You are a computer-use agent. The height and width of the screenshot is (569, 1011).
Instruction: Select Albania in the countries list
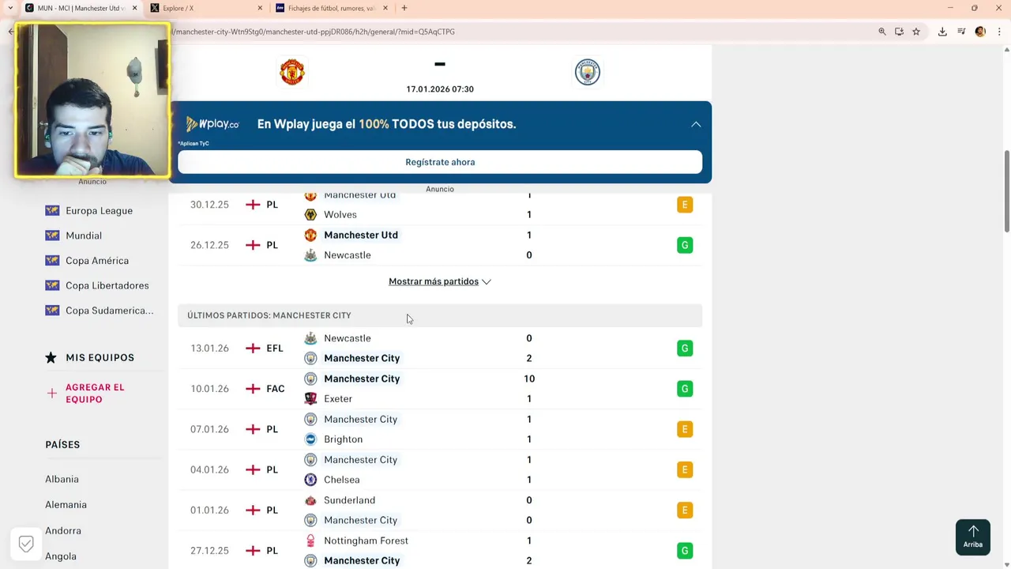pyautogui.click(x=62, y=480)
